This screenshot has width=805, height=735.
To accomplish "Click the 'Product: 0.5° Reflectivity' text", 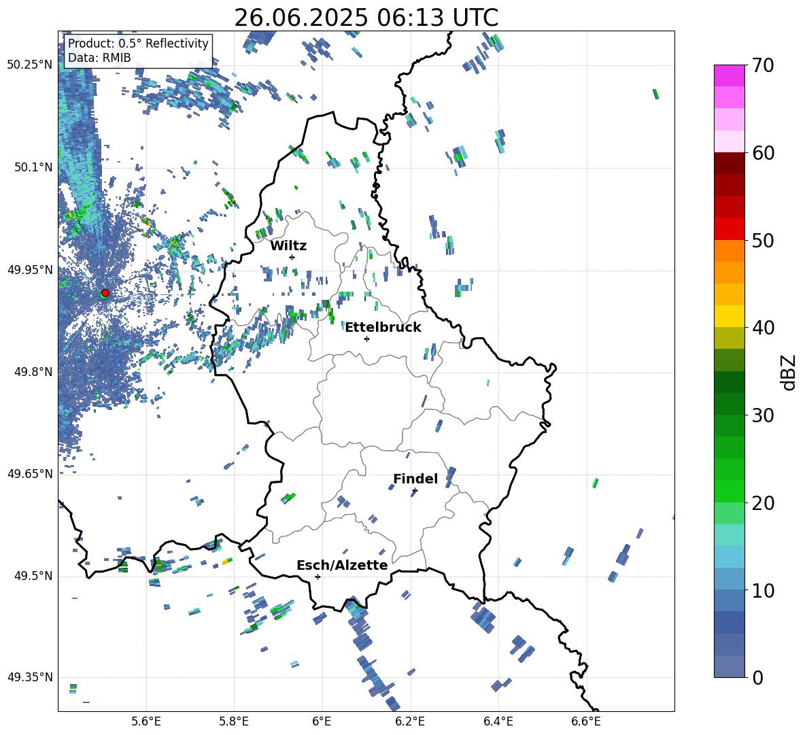I will 138,43.
